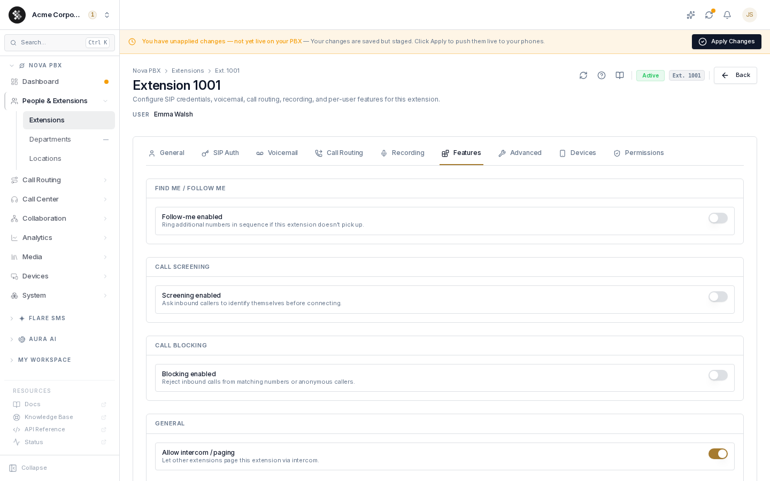Turn on Screening enabled switch

[x=718, y=297]
